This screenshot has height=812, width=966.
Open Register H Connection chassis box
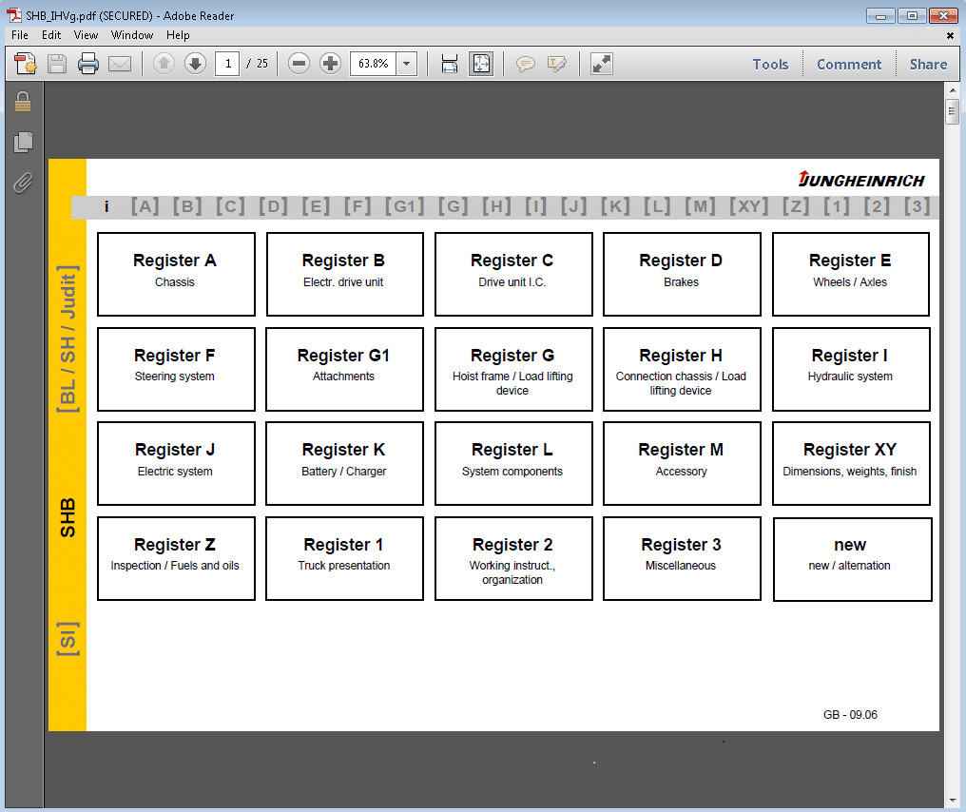coord(682,369)
